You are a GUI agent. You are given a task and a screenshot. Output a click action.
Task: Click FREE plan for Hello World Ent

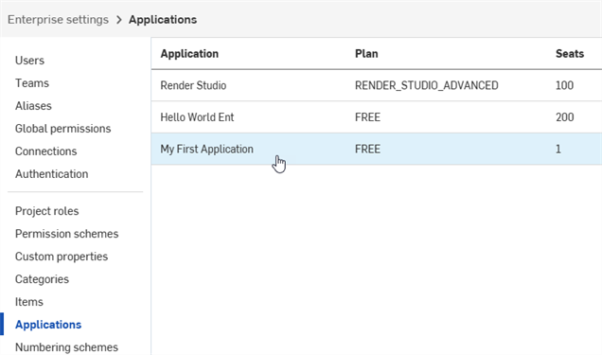point(367,117)
